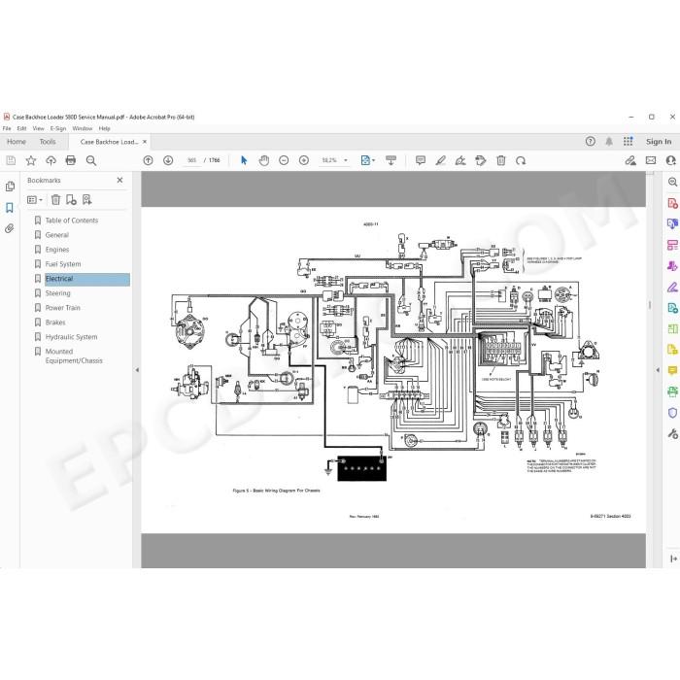Delete the selected bookmark

[55, 199]
